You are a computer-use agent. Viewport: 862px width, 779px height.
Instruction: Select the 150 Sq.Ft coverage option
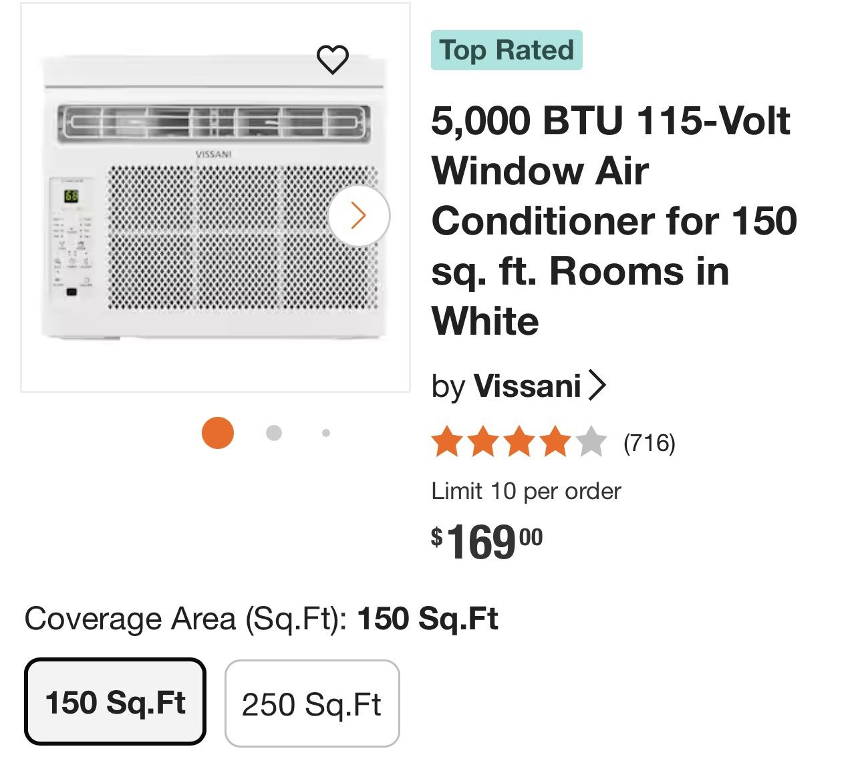click(114, 702)
